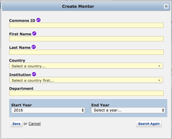Viewport: 172px width, 139px height.
Task: Expand the Institution dropdown
Action: pos(86,80)
